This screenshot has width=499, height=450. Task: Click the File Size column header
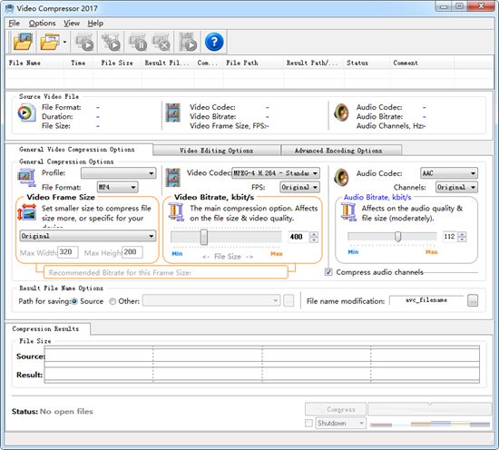coord(117,63)
